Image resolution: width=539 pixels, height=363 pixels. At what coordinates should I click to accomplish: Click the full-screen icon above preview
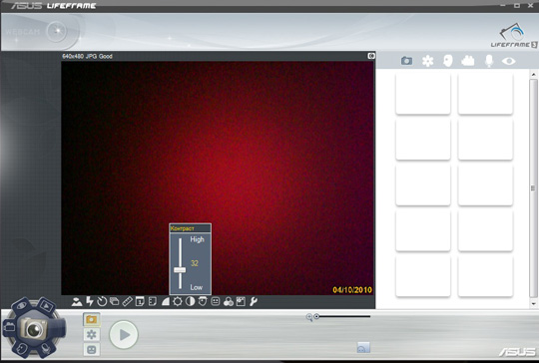pos(371,56)
